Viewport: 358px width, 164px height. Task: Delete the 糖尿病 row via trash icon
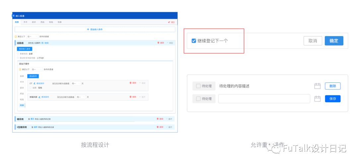coord(157,119)
